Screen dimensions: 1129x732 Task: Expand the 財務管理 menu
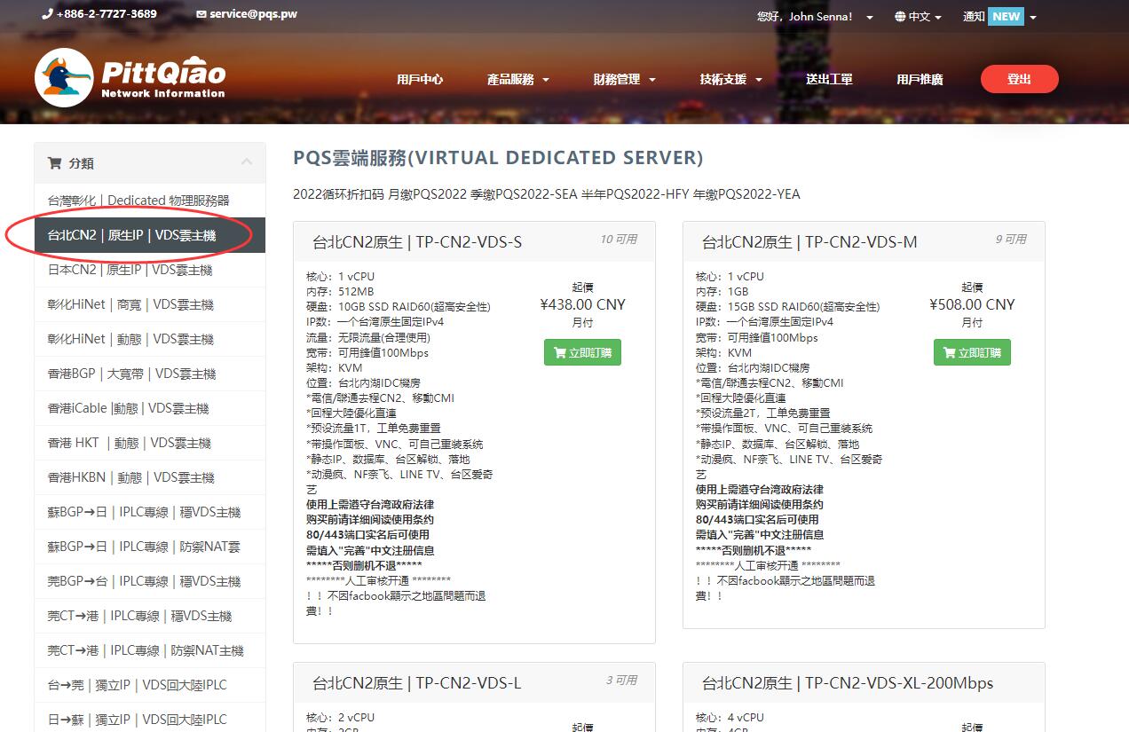[x=625, y=79]
